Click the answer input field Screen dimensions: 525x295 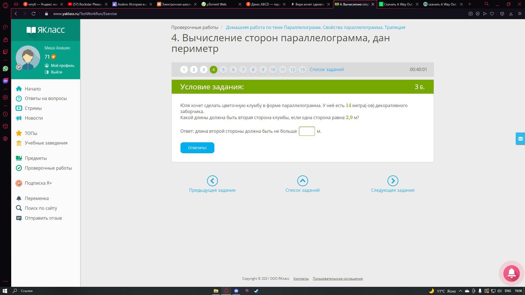coord(307,131)
